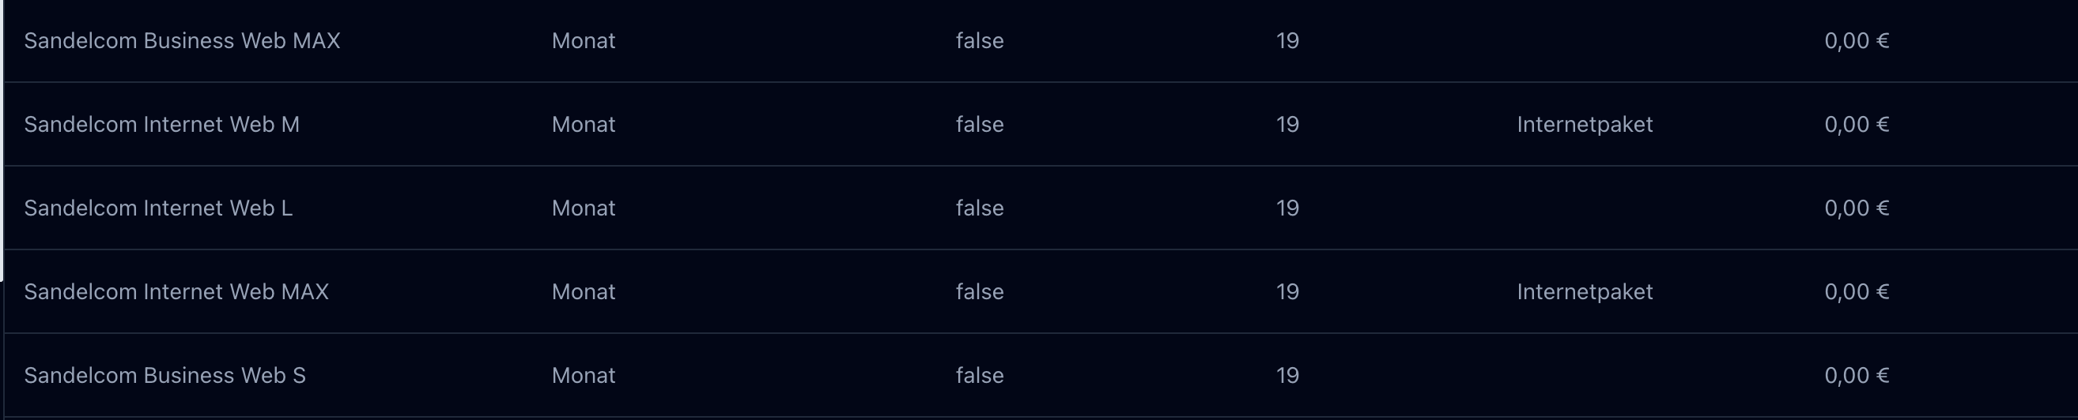The width and height of the screenshot is (2078, 420).
Task: Select the 19 cell in Internet Web L row
Action: point(1287,208)
